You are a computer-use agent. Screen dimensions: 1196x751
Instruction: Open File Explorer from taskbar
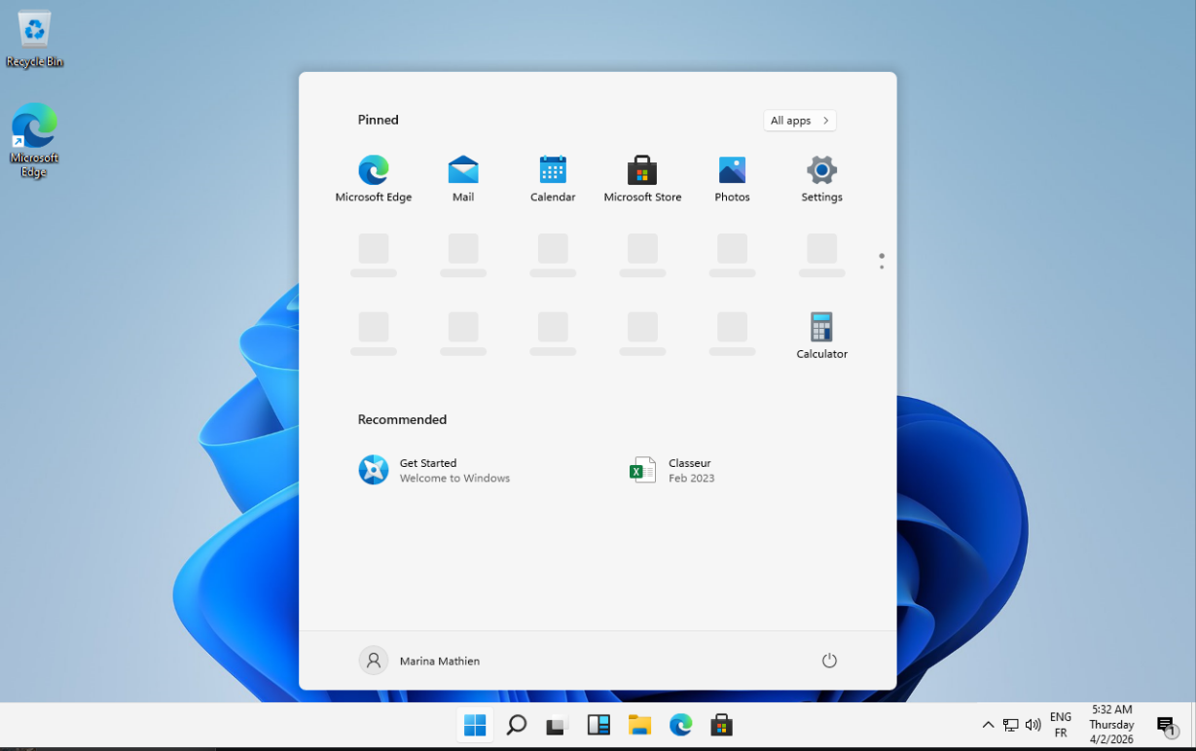coord(639,725)
